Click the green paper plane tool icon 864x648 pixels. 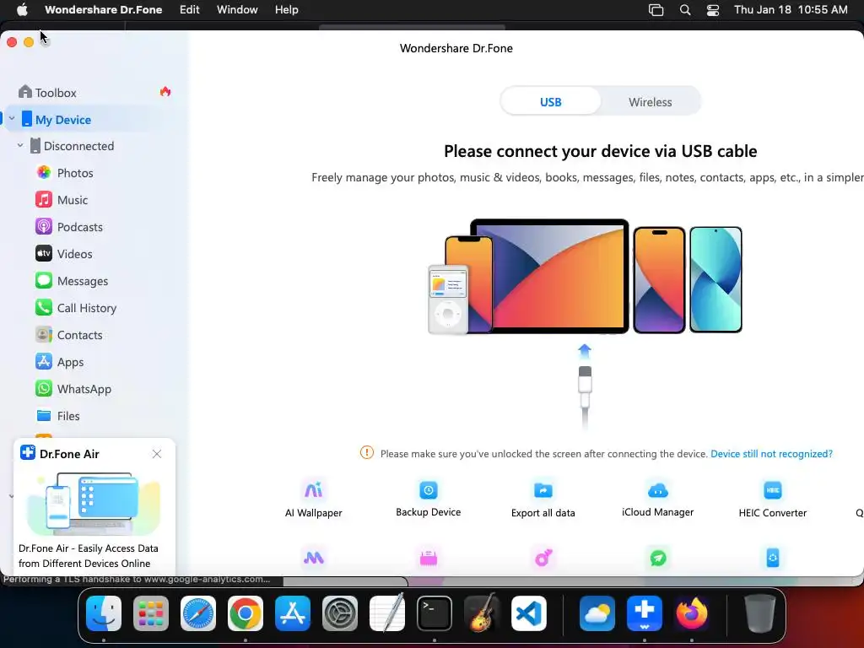pyautogui.click(x=658, y=558)
